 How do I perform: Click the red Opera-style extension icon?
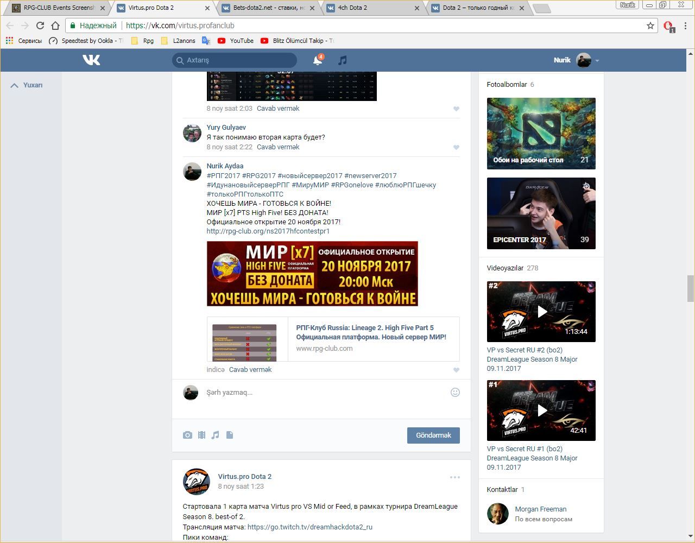coord(668,26)
